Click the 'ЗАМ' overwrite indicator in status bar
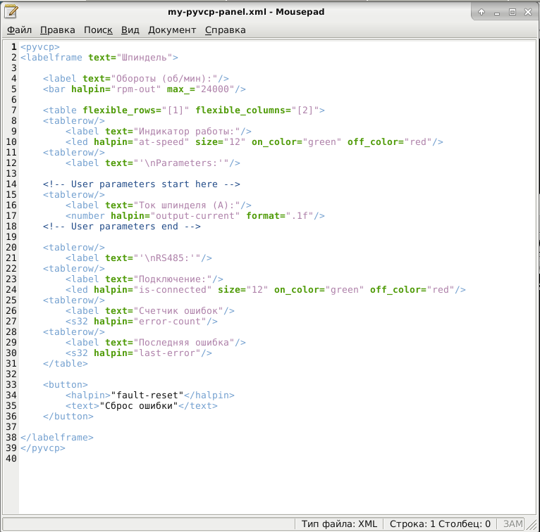 (x=513, y=524)
